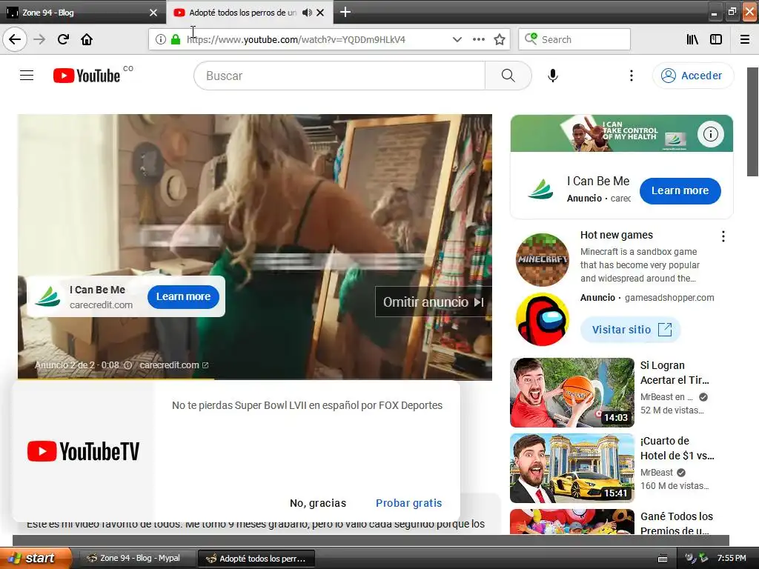The height and width of the screenshot is (569, 759).
Task: Open ¡Cuarto de Hotel de $1 video title
Action: pos(677,448)
